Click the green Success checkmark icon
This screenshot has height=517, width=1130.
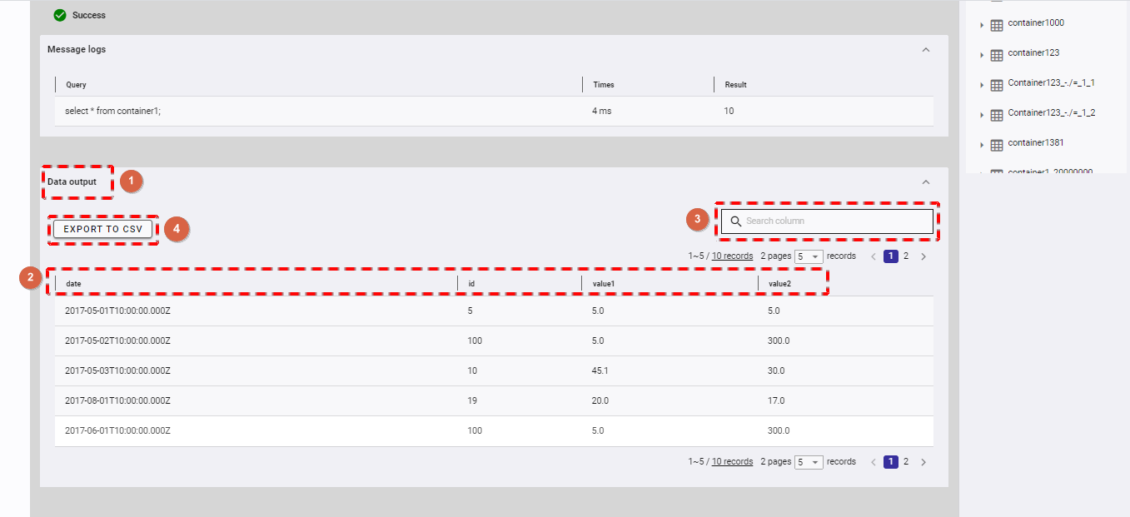click(60, 15)
